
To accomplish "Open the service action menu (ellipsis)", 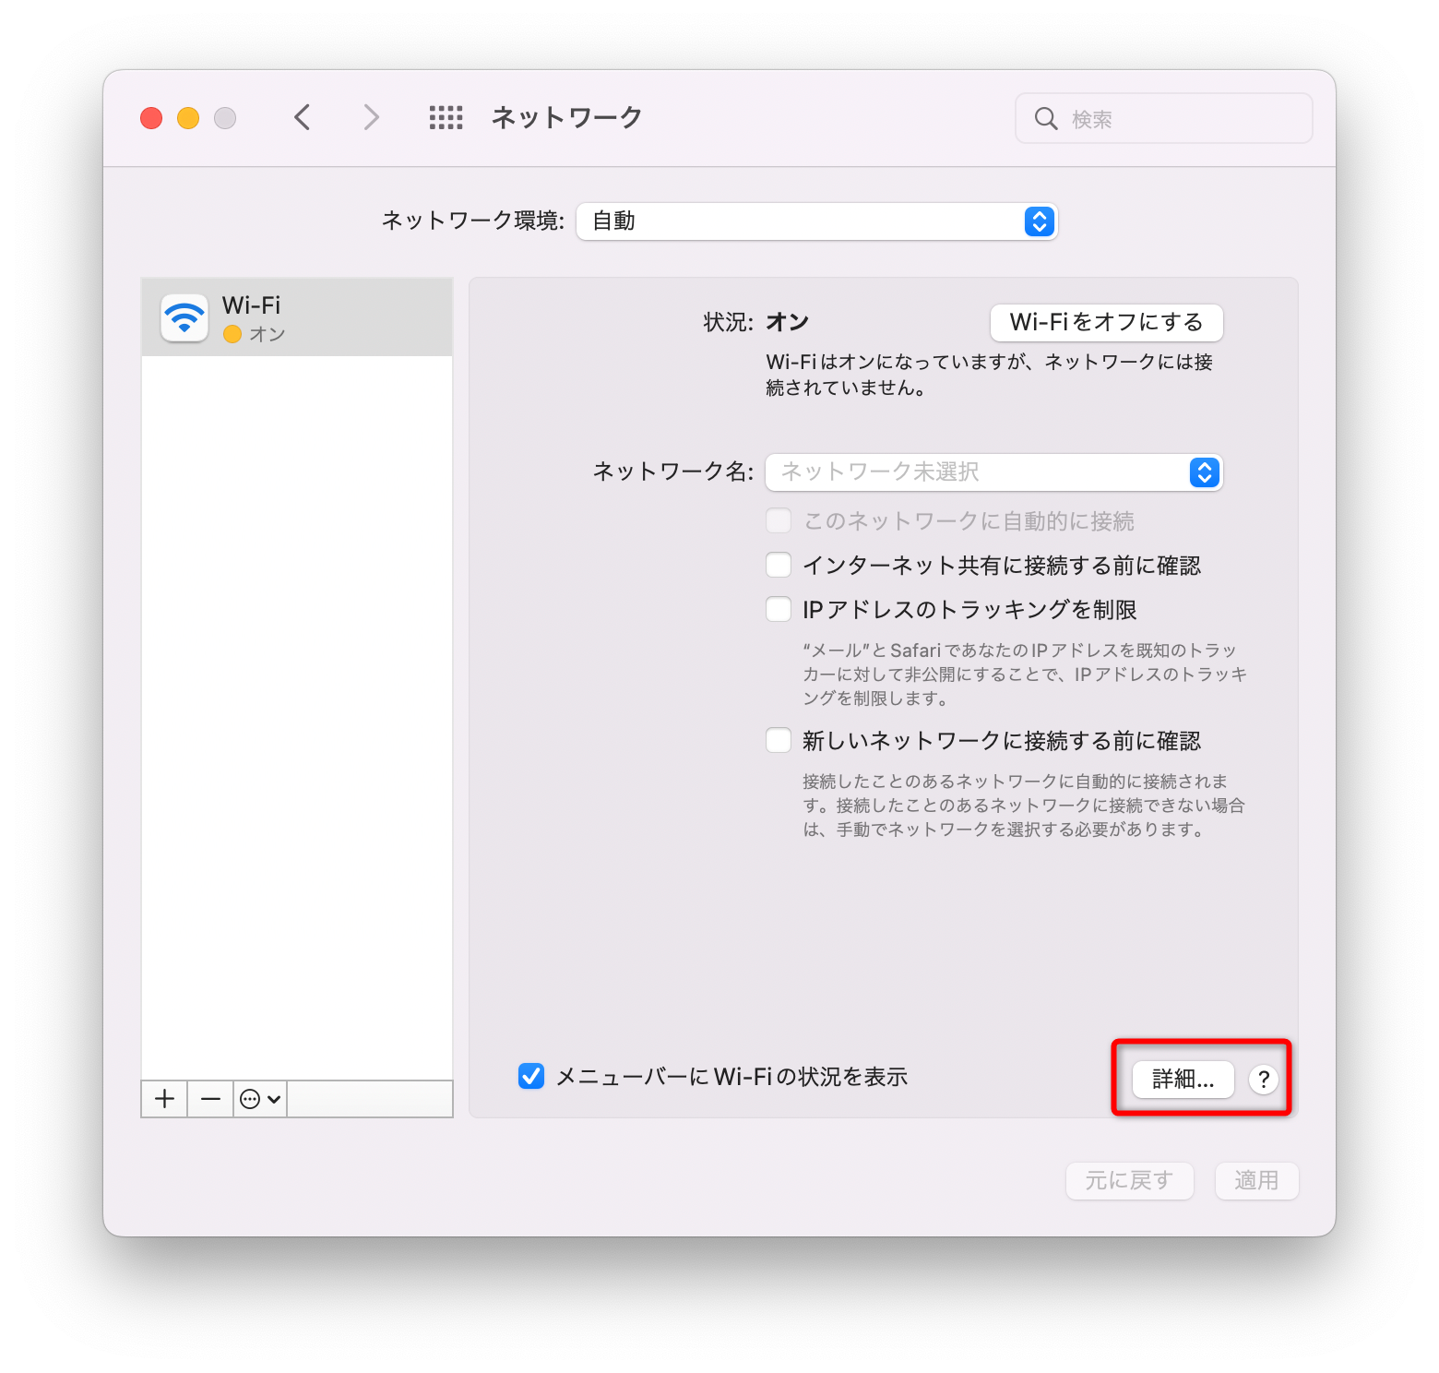I will tap(260, 1099).
